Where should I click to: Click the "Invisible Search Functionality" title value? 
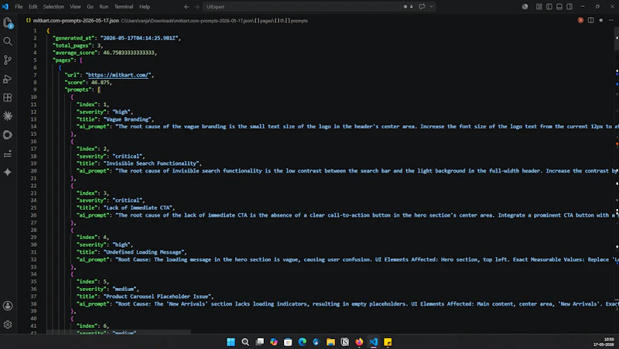click(x=151, y=163)
